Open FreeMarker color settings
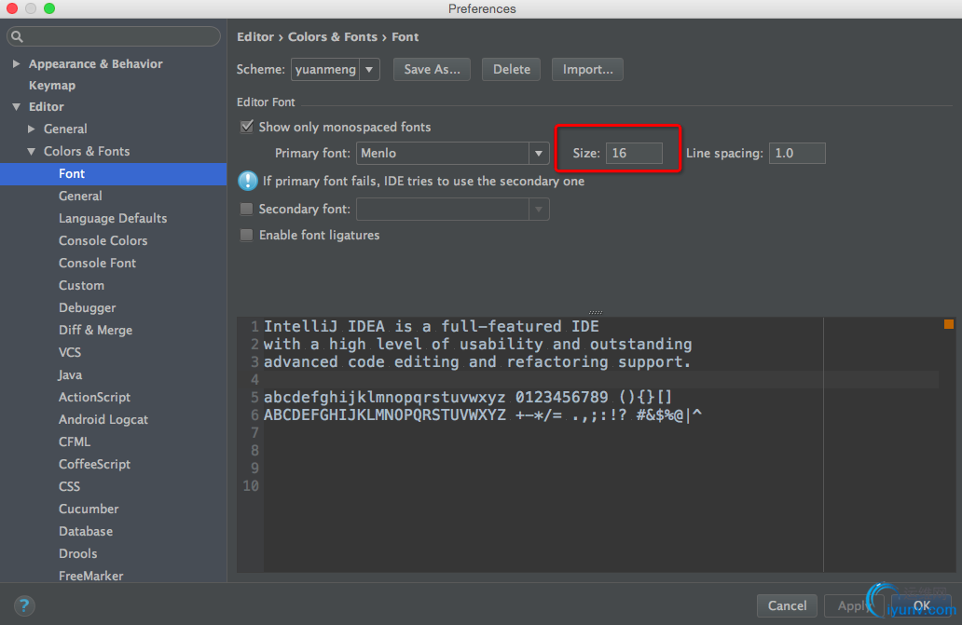962x625 pixels. [90, 576]
